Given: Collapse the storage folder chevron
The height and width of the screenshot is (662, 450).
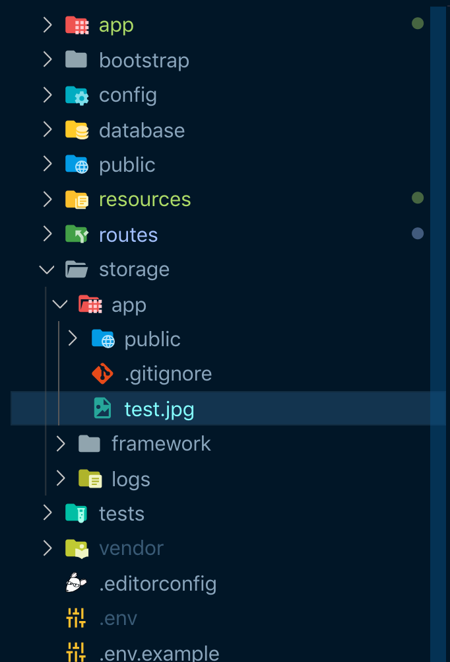Looking at the screenshot, I should [47, 270].
